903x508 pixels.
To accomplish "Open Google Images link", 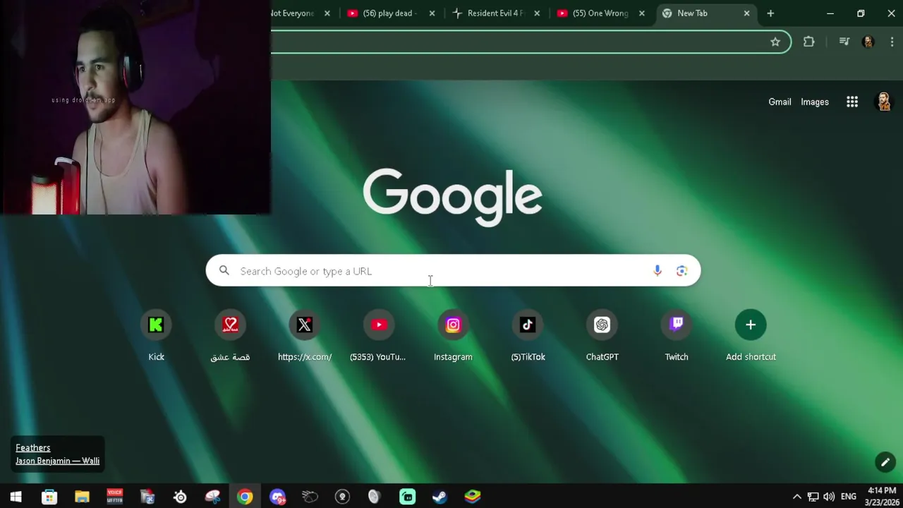I will click(x=815, y=102).
